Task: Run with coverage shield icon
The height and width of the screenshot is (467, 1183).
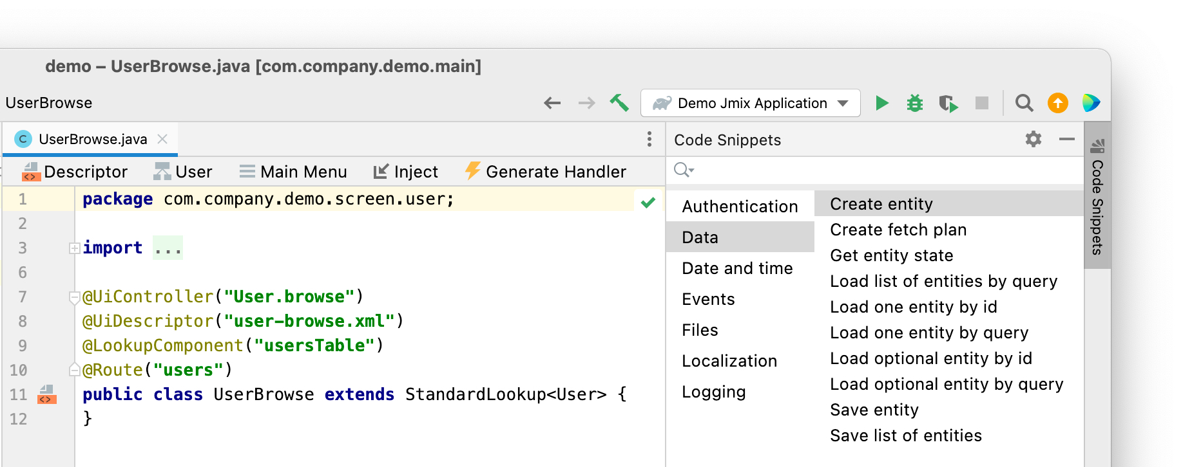Action: coord(948,103)
